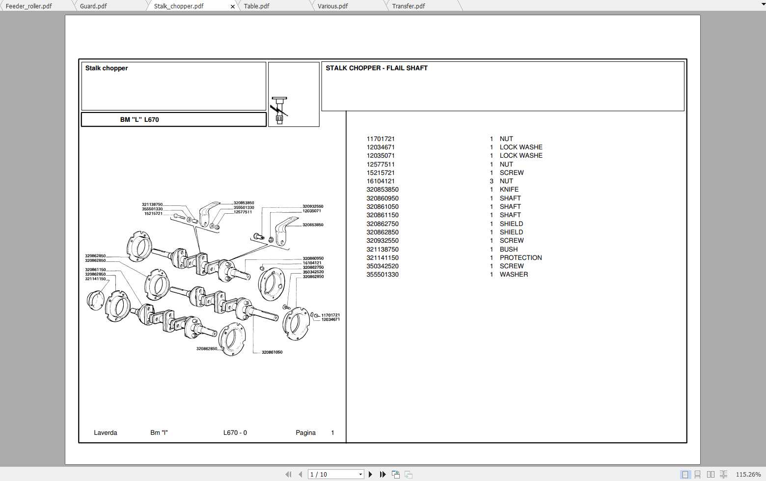The height and width of the screenshot is (481, 766).
Task: Select single page view mode
Action: [685, 474]
